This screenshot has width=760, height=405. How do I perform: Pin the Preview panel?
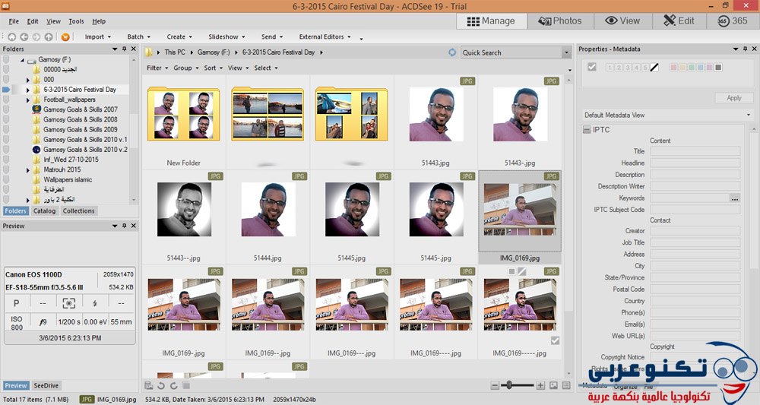[x=124, y=226]
